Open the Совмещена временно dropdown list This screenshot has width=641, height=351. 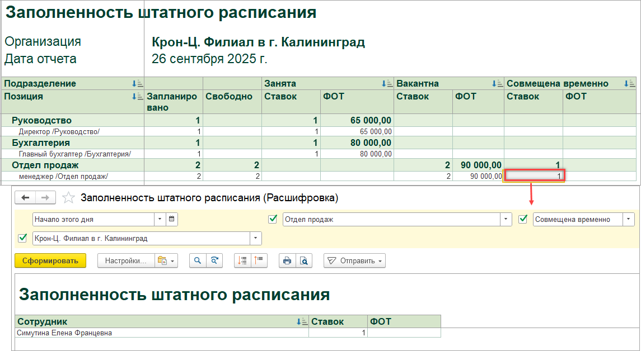point(629,220)
